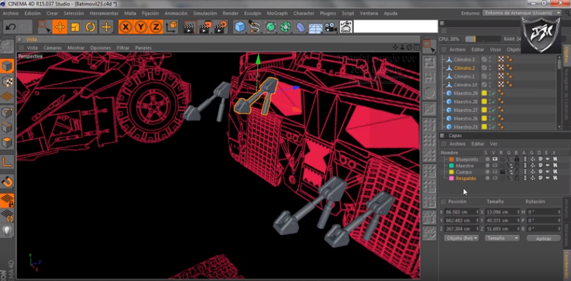Select the Live Selection tool
The height and width of the screenshot is (281, 571).
click(45, 27)
